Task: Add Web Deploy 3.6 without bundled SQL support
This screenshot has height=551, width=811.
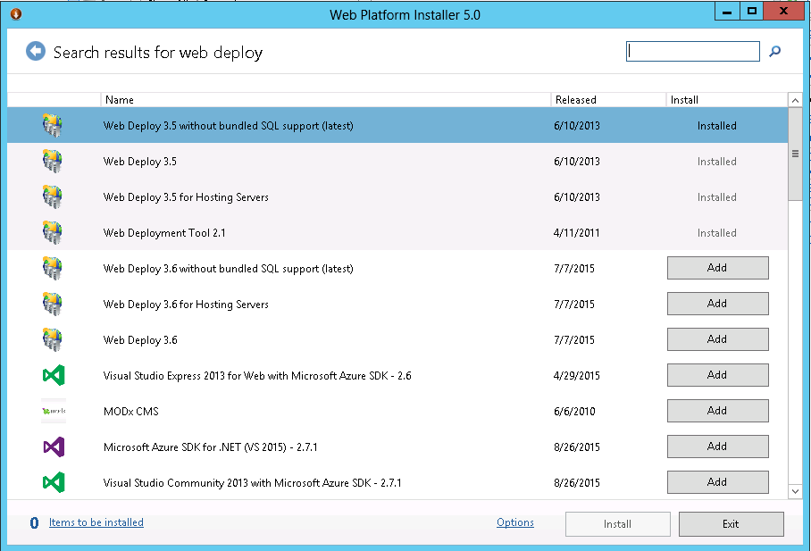Action: click(x=717, y=268)
